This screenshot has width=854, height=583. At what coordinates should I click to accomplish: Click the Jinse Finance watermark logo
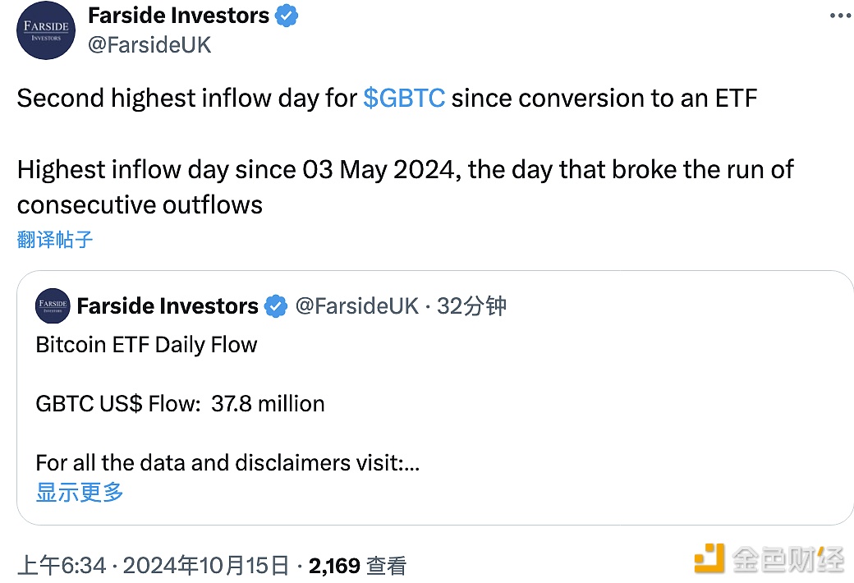click(x=769, y=558)
